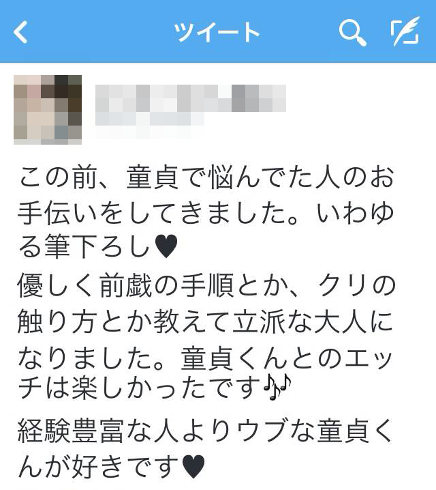Select the tweet line starting with この前
436x490 pixels.
(x=206, y=177)
